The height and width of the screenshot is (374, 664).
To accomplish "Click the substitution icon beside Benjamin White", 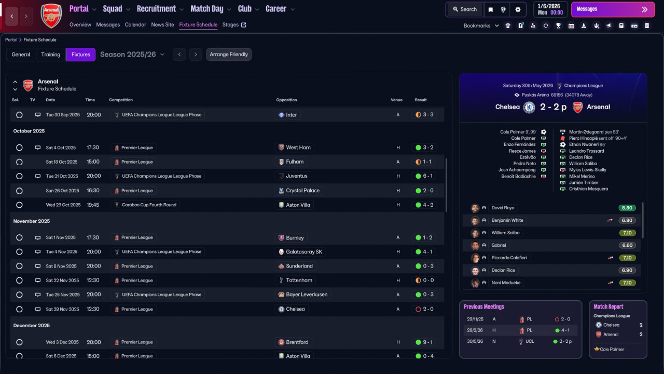I will tap(610, 220).
